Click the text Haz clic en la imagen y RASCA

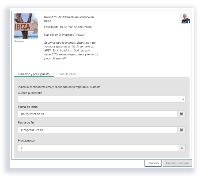click(x=64, y=35)
